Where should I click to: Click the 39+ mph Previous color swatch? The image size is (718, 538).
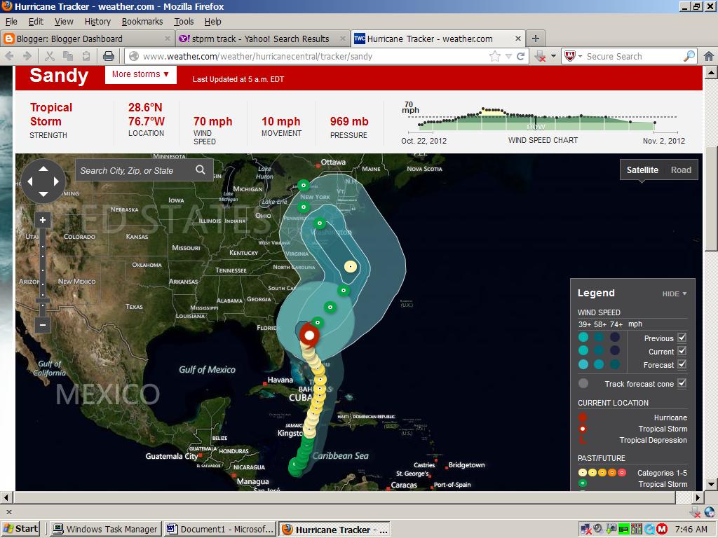583,338
